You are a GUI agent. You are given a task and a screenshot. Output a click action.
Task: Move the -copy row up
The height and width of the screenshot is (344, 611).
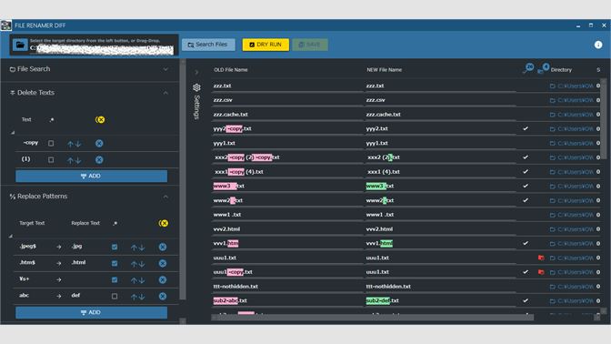click(x=70, y=144)
